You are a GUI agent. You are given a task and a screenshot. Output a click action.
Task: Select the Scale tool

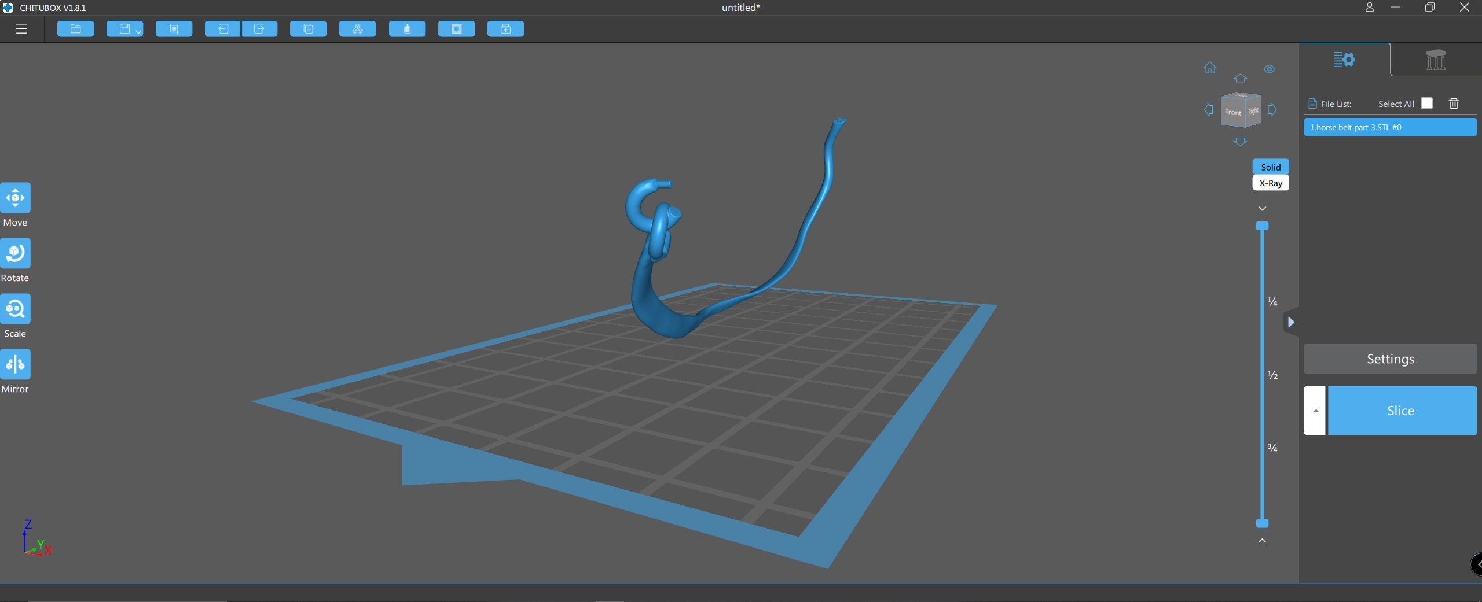click(15, 309)
